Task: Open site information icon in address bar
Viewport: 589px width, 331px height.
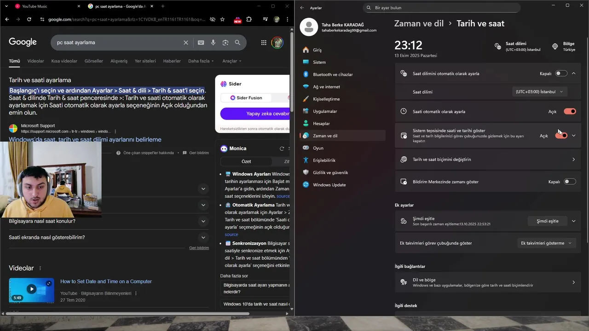Action: [42, 19]
